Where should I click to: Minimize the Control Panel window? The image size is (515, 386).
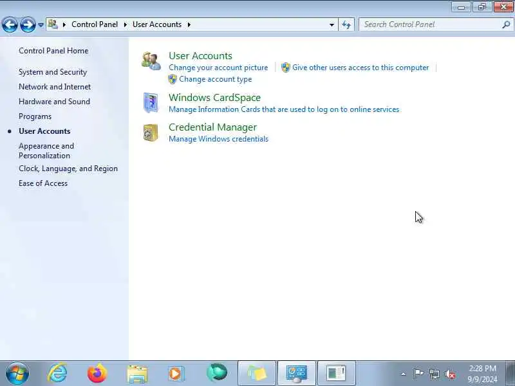(x=462, y=7)
